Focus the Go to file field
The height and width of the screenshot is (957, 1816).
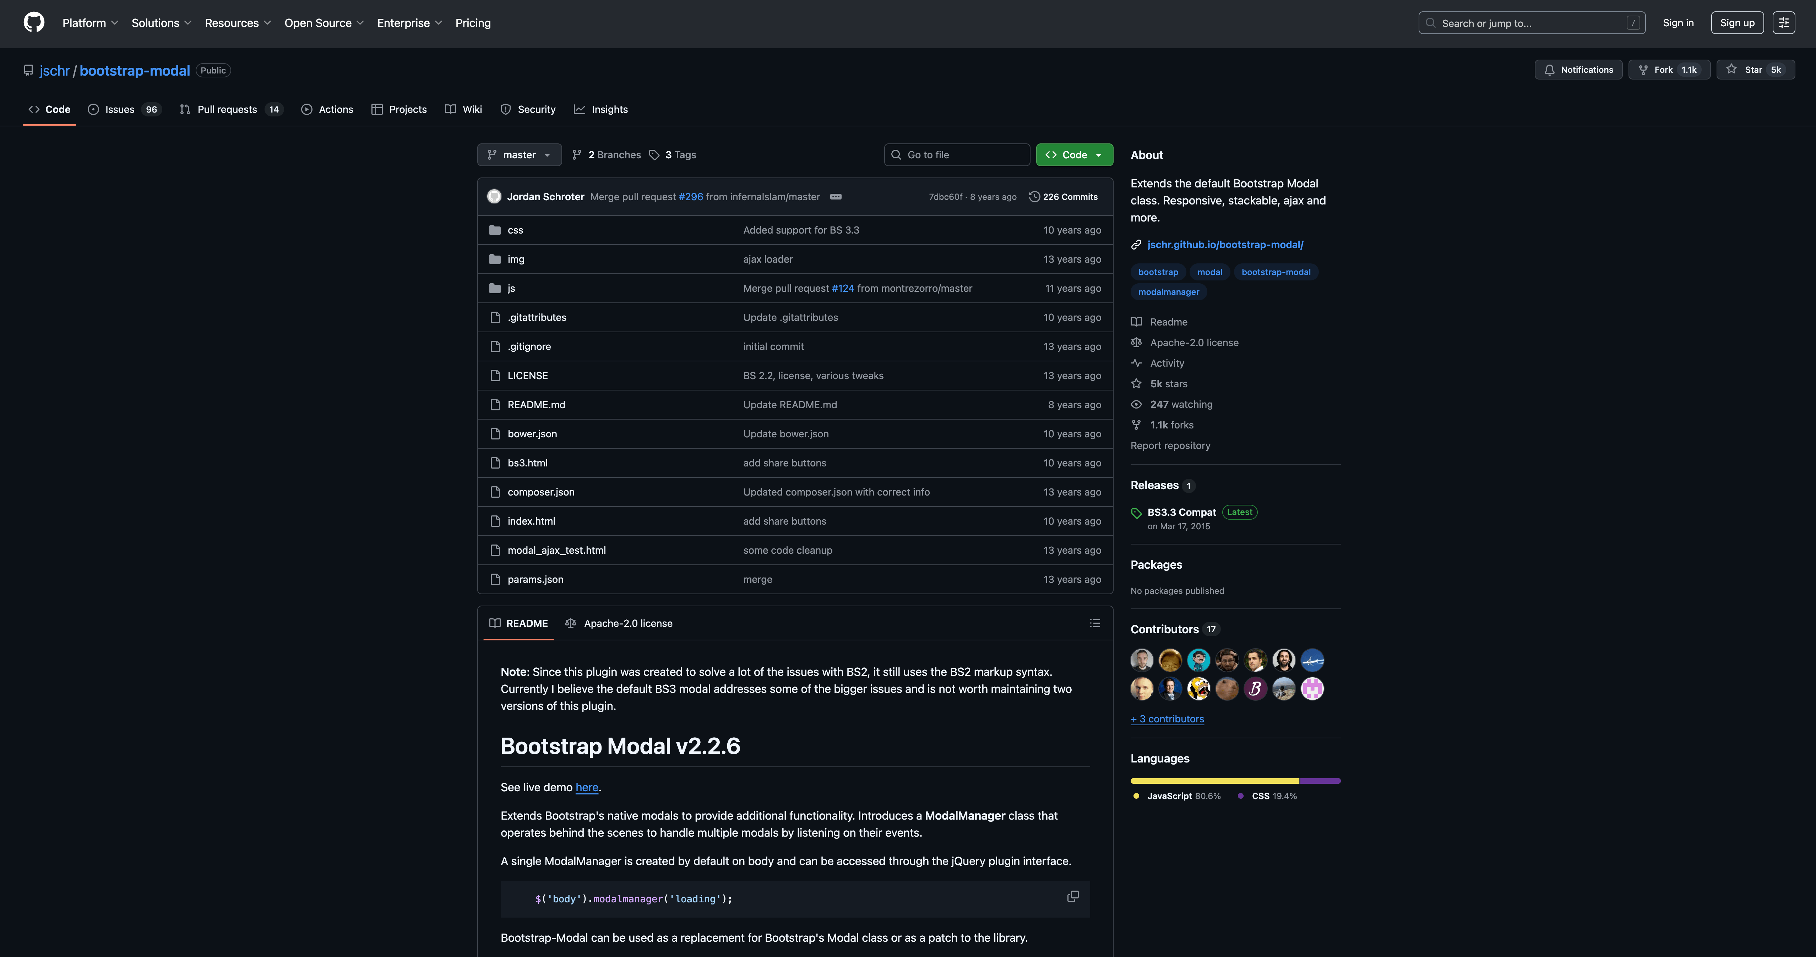[x=957, y=155]
